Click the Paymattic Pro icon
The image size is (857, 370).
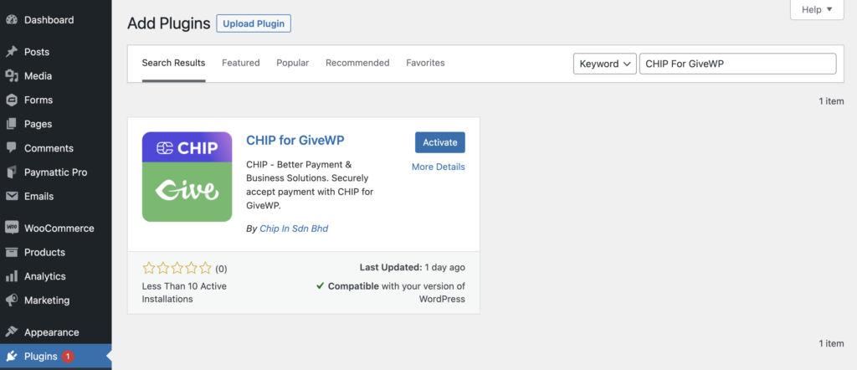tap(12, 172)
